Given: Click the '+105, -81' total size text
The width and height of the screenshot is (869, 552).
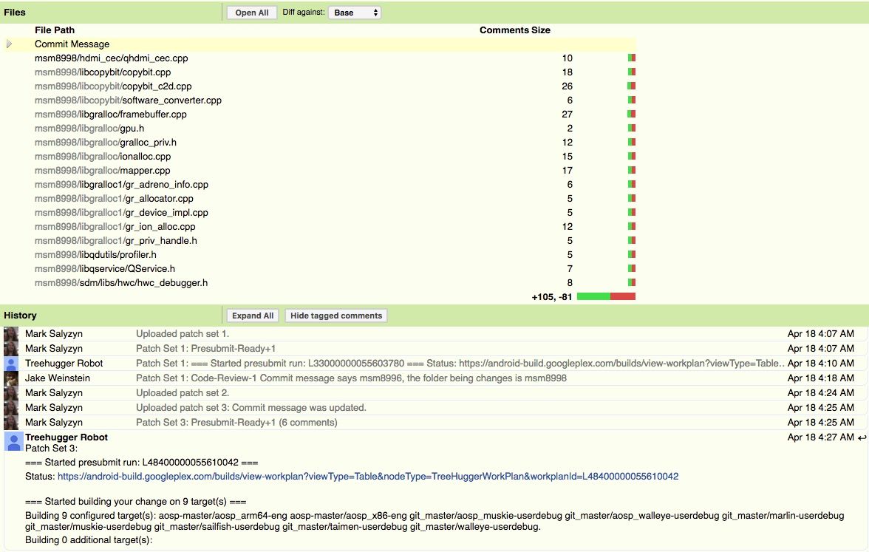Looking at the screenshot, I should pos(551,297).
